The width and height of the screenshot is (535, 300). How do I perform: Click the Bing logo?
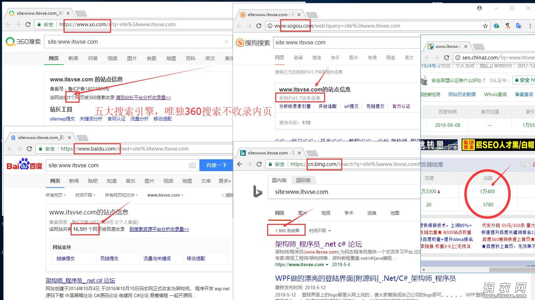tap(258, 192)
